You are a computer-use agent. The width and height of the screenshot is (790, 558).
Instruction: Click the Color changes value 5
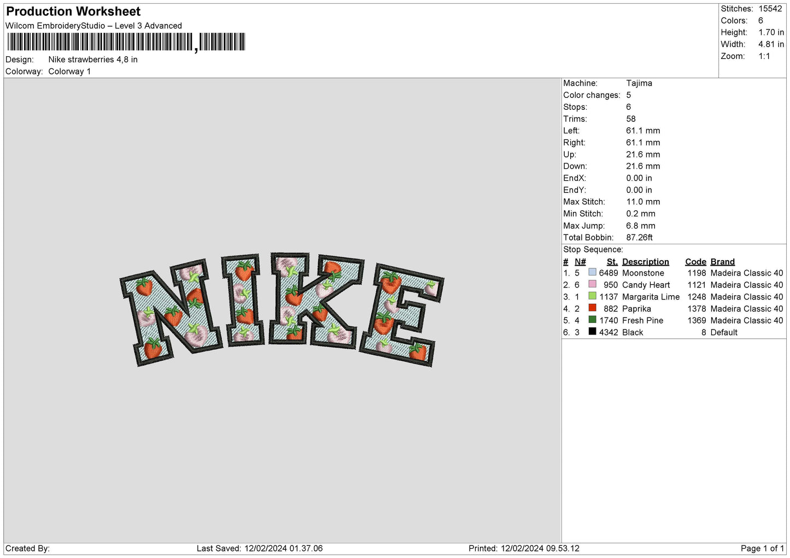[629, 95]
